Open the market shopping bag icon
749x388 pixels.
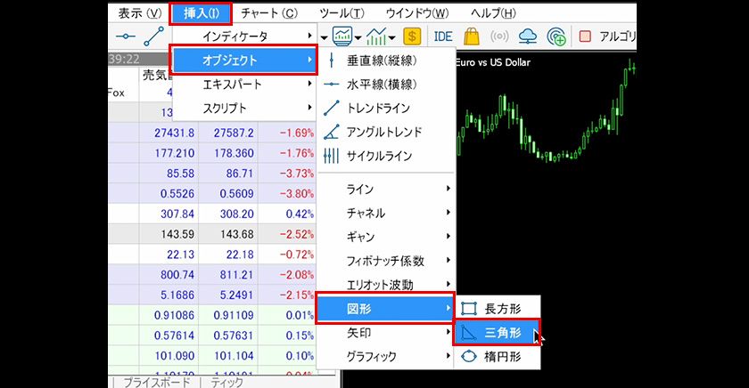click(472, 36)
